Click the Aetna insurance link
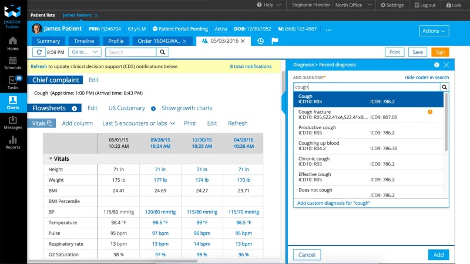The image size is (470, 264). pos(221,29)
